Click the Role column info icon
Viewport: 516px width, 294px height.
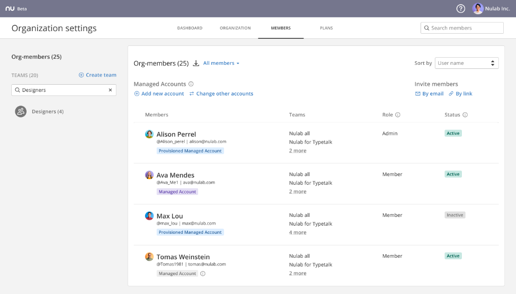click(398, 114)
